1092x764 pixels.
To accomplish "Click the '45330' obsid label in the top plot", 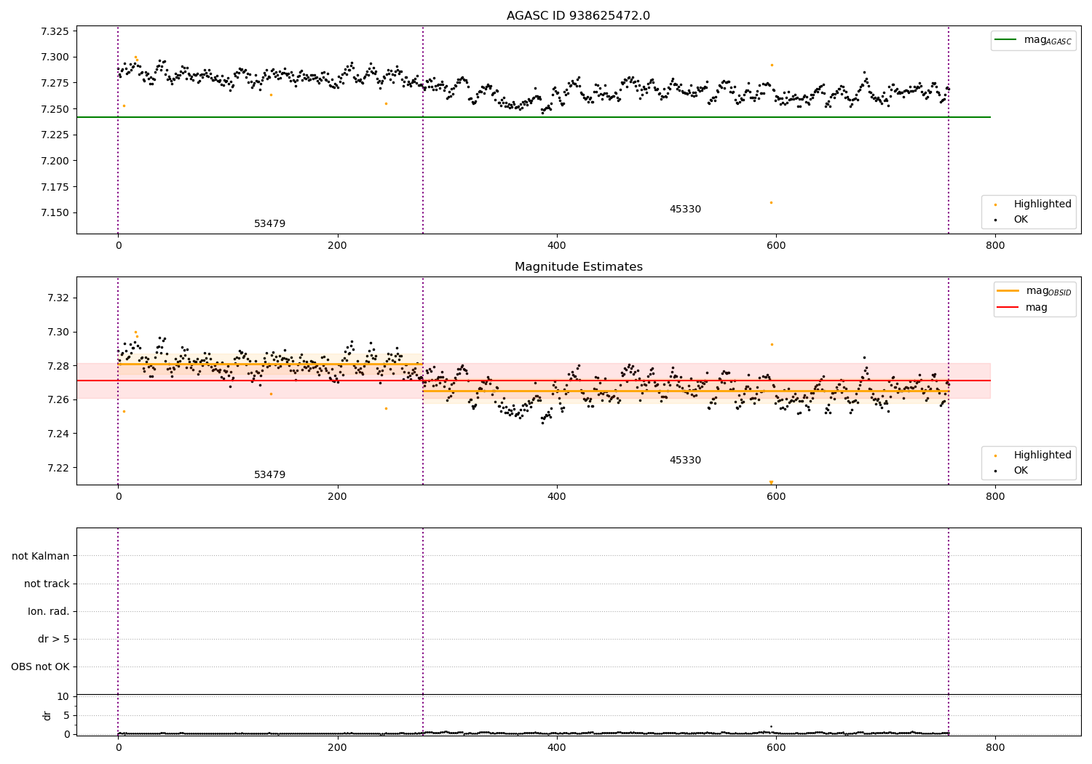I will click(x=685, y=210).
